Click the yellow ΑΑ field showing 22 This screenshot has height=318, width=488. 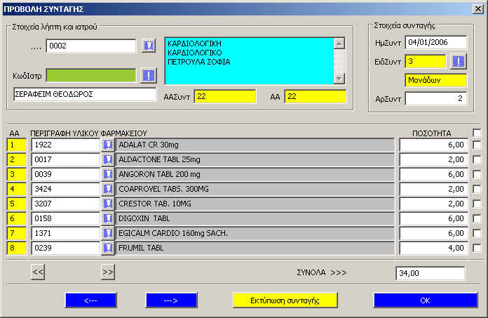coord(315,96)
